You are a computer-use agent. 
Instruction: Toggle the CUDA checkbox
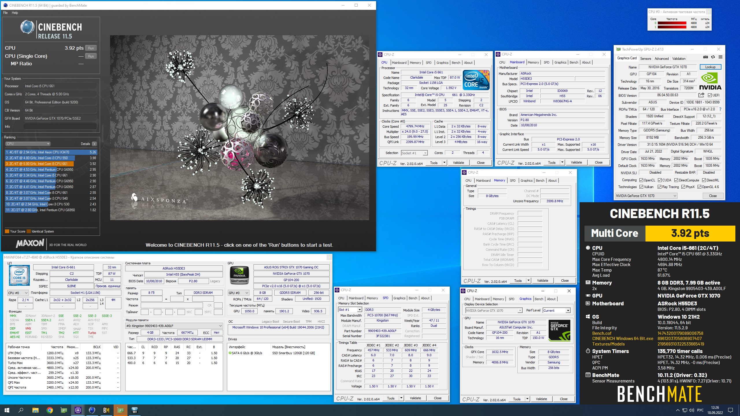tap(660, 180)
